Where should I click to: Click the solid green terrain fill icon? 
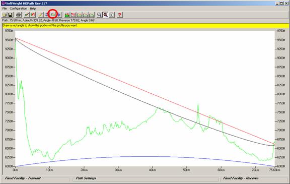coord(67,15)
